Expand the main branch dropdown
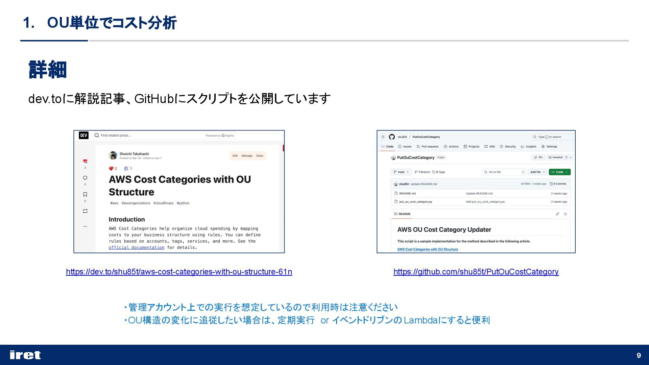The height and width of the screenshot is (365, 649). [401, 172]
